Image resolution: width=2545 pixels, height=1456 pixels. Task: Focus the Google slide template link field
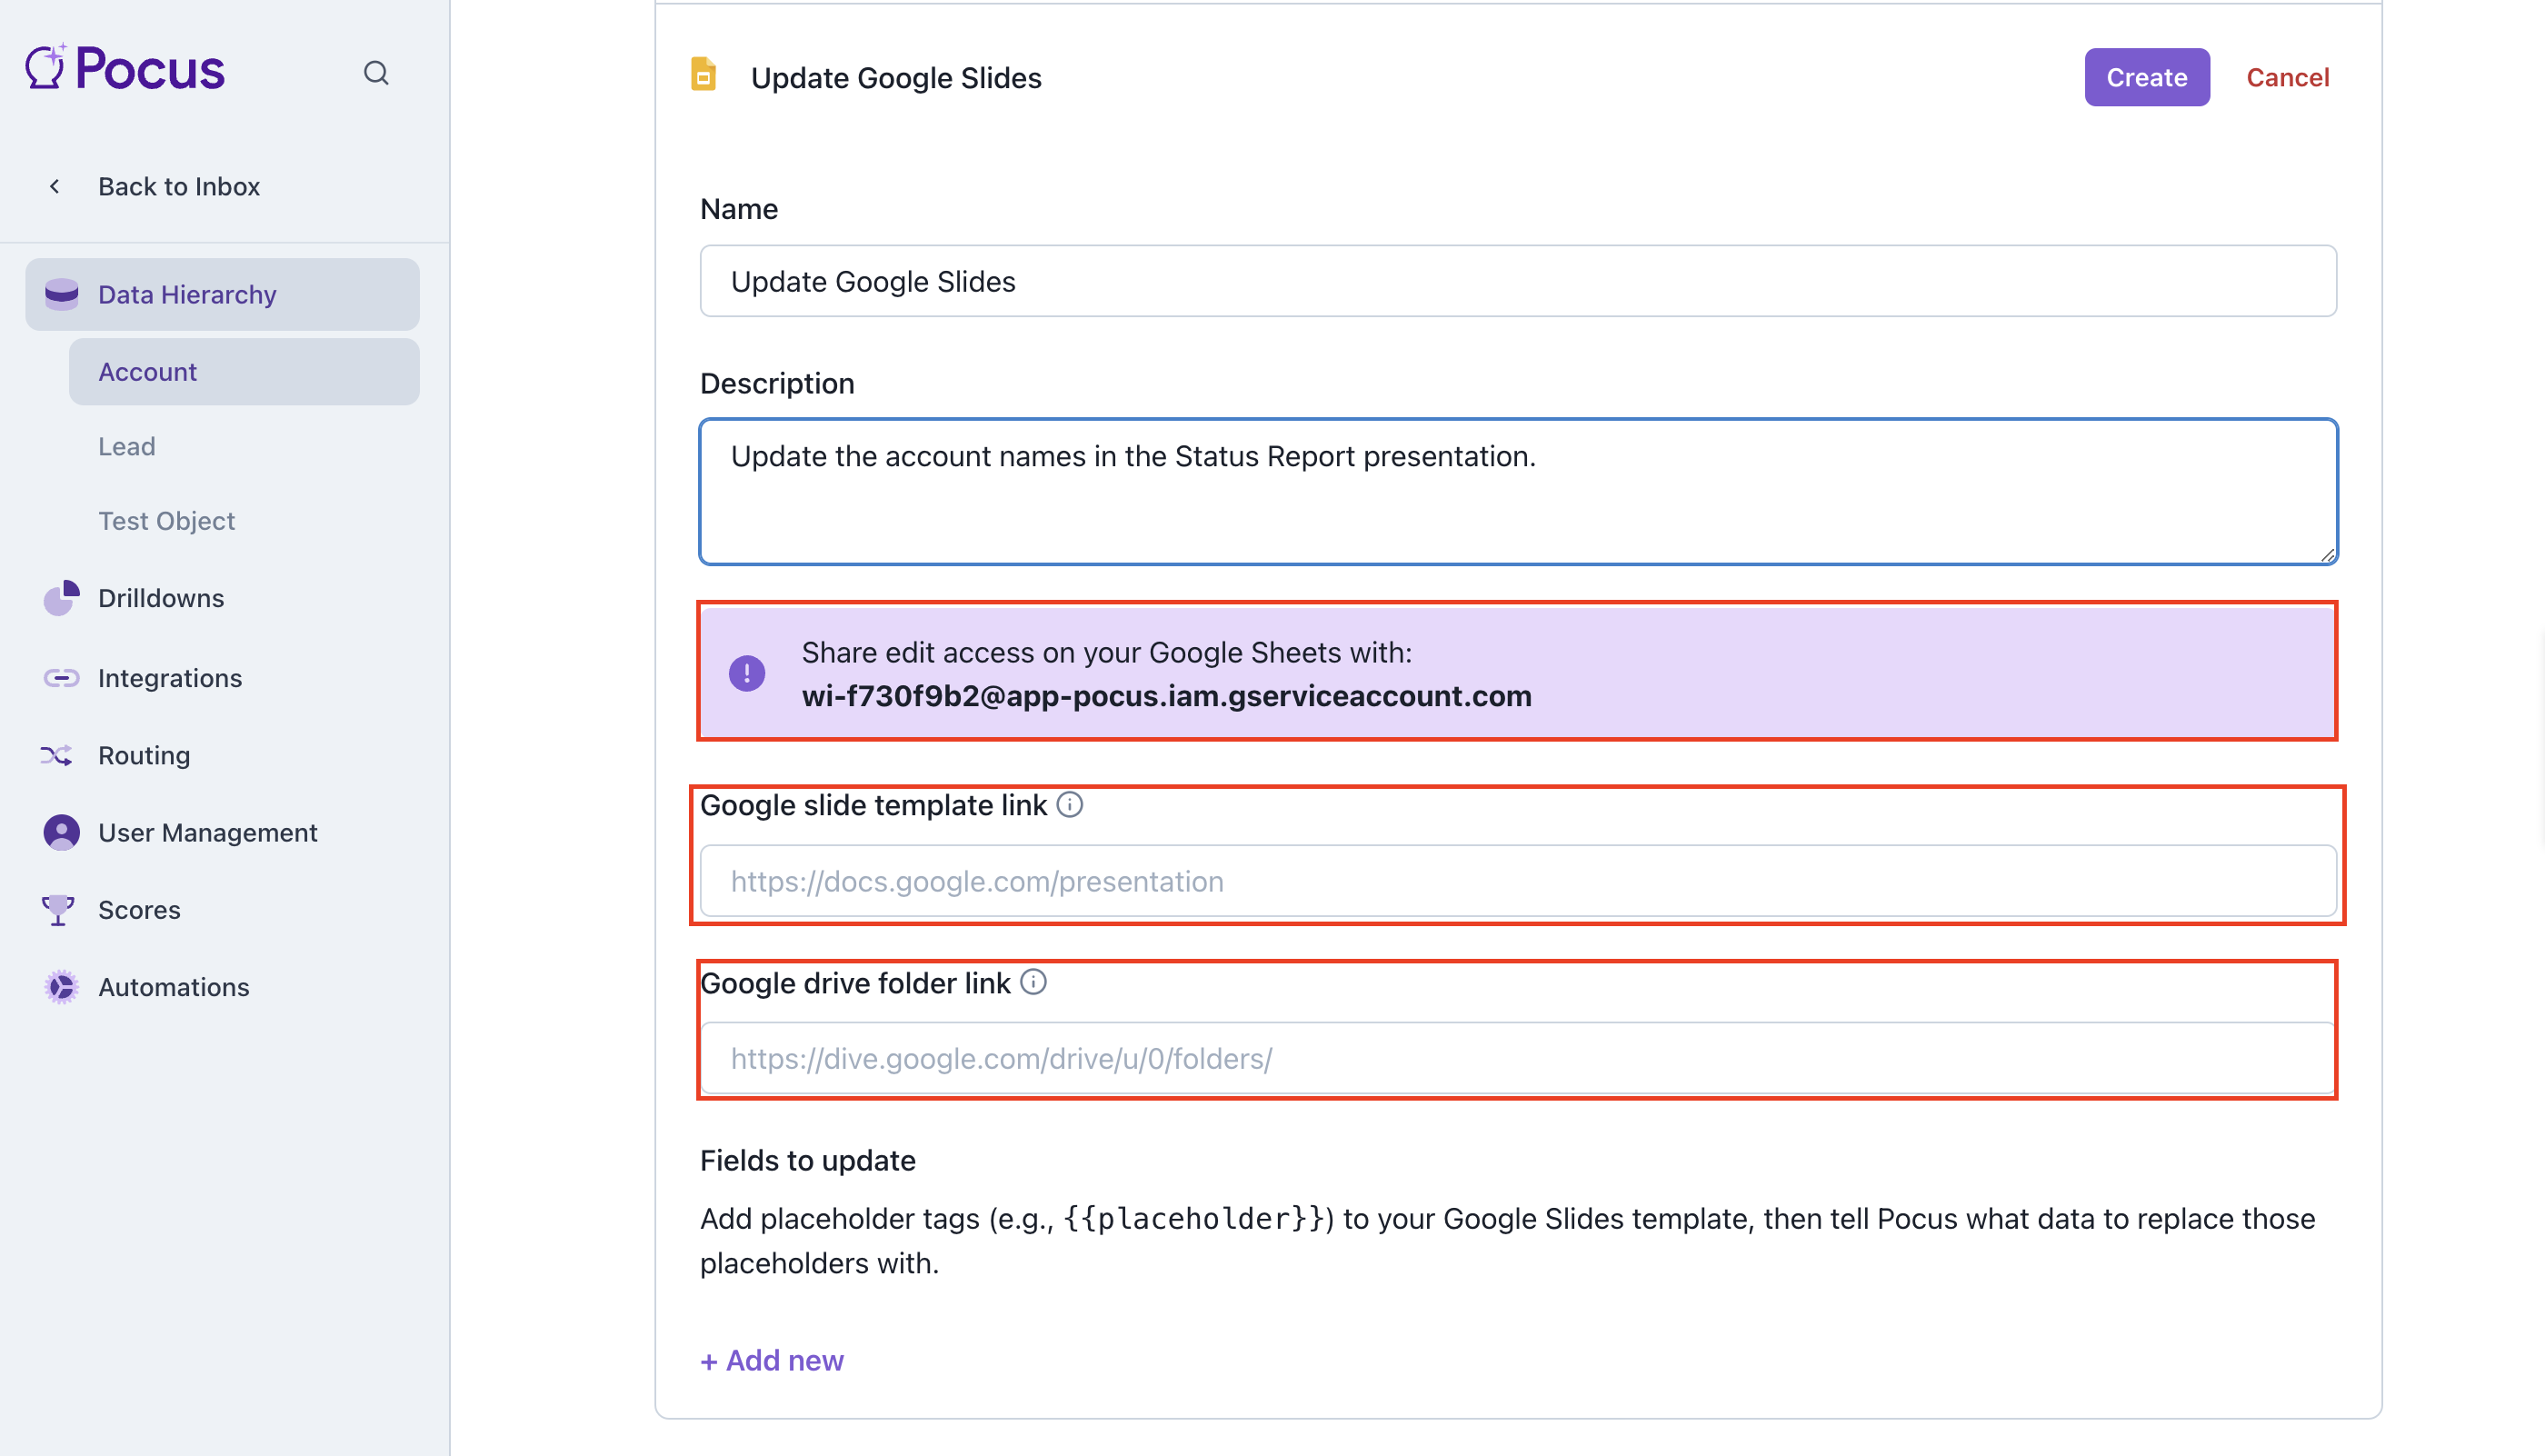(x=1518, y=881)
